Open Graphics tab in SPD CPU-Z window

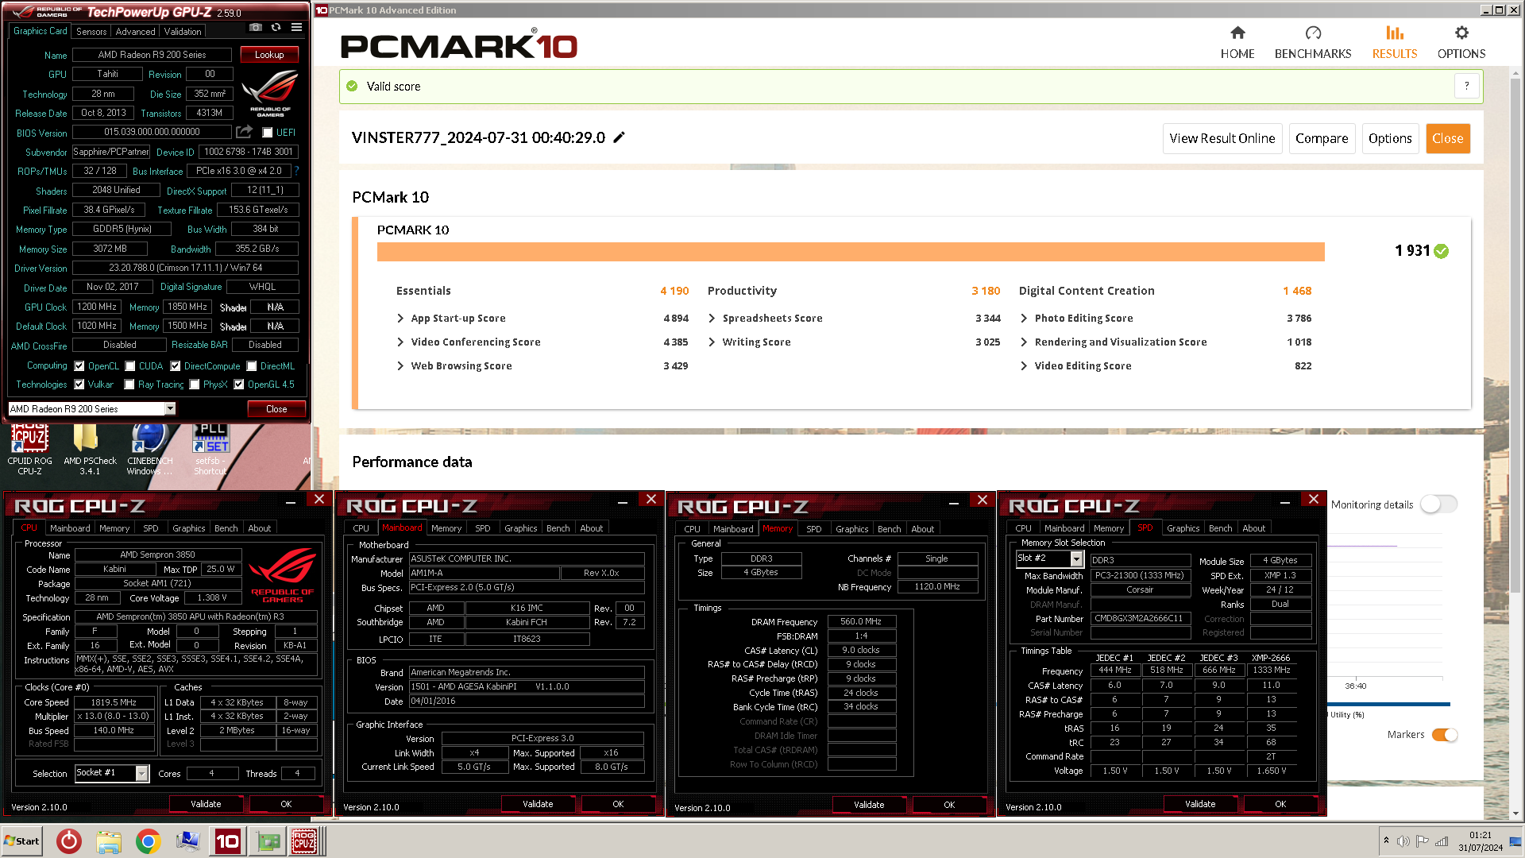1183,528
